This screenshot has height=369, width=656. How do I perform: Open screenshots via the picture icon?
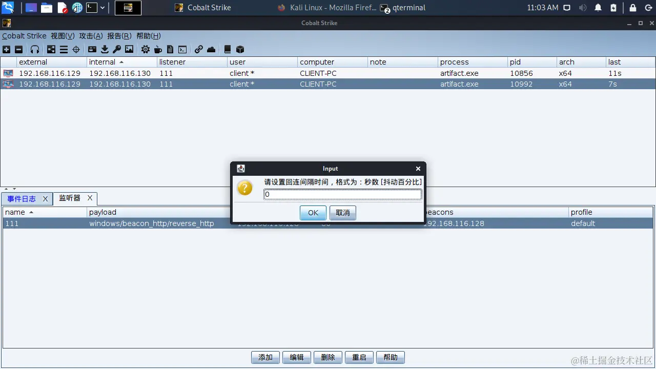pos(129,50)
